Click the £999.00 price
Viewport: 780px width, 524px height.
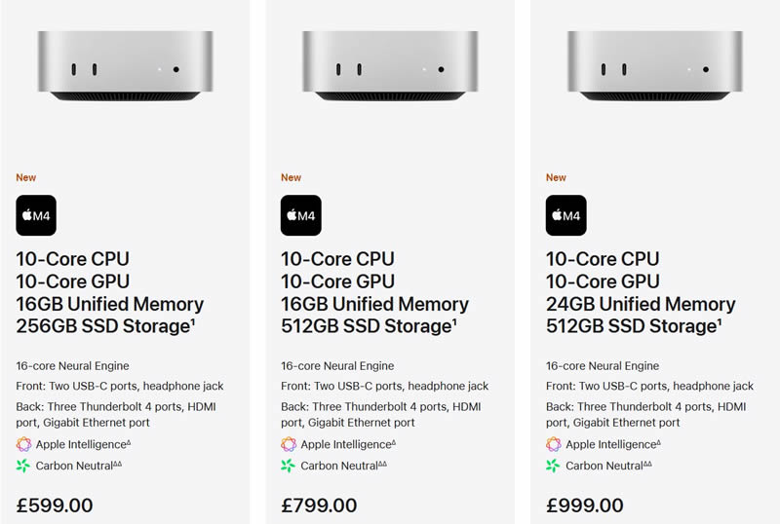click(585, 505)
